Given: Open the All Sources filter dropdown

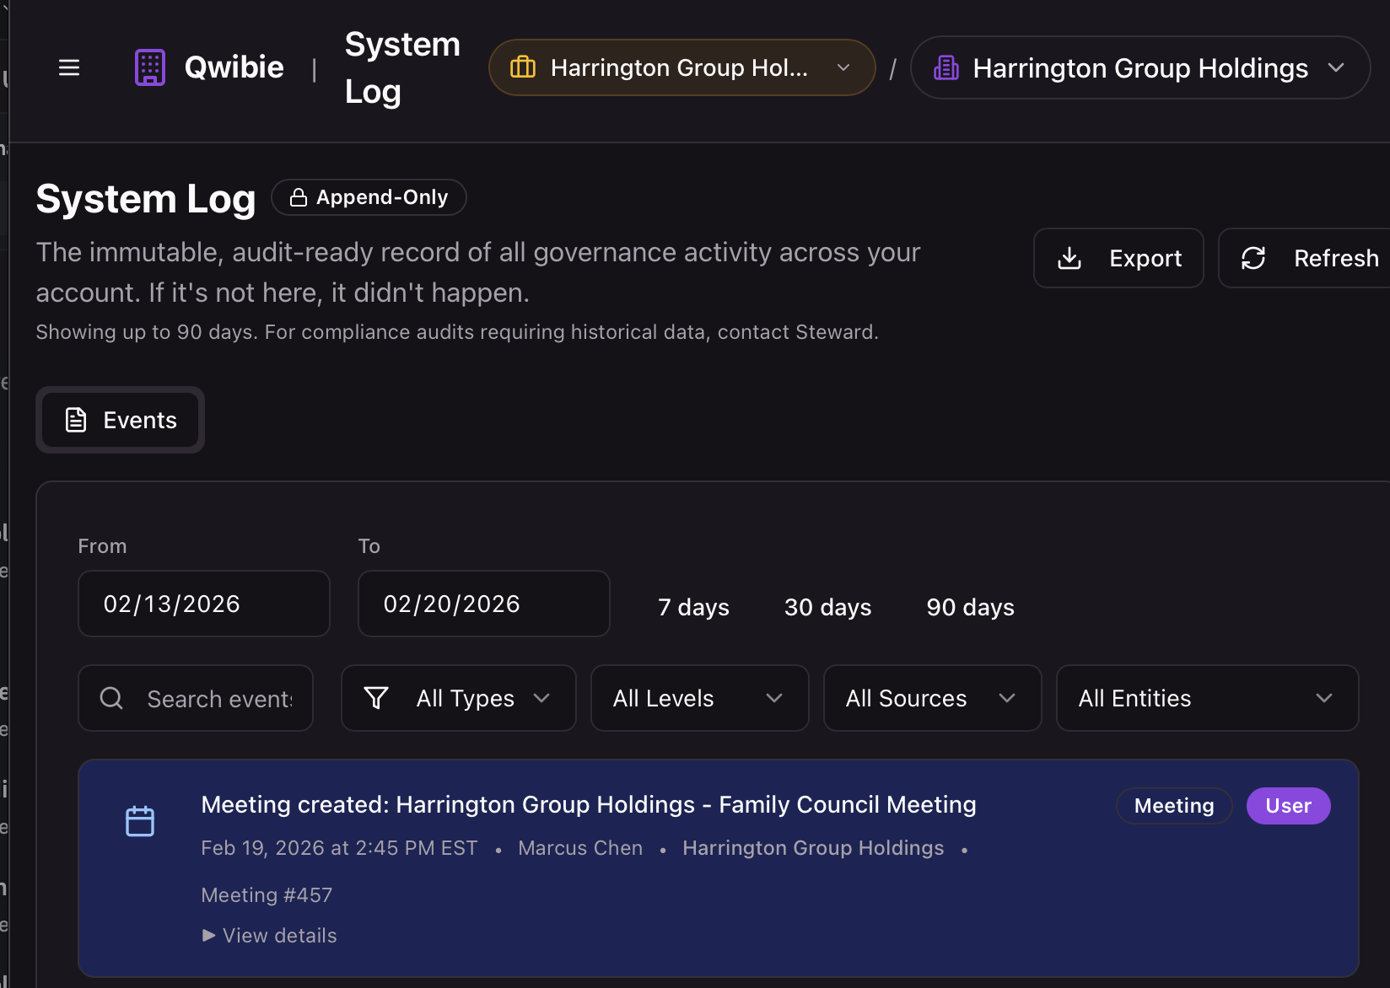Looking at the screenshot, I should pos(933,698).
